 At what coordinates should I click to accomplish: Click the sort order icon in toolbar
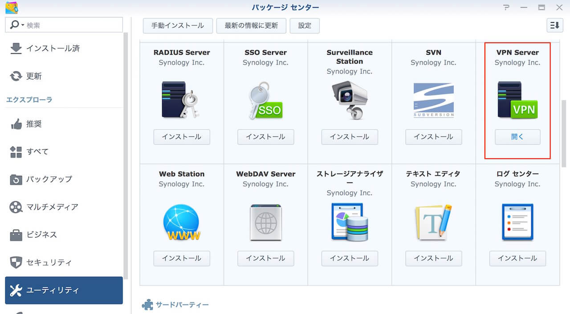(555, 25)
